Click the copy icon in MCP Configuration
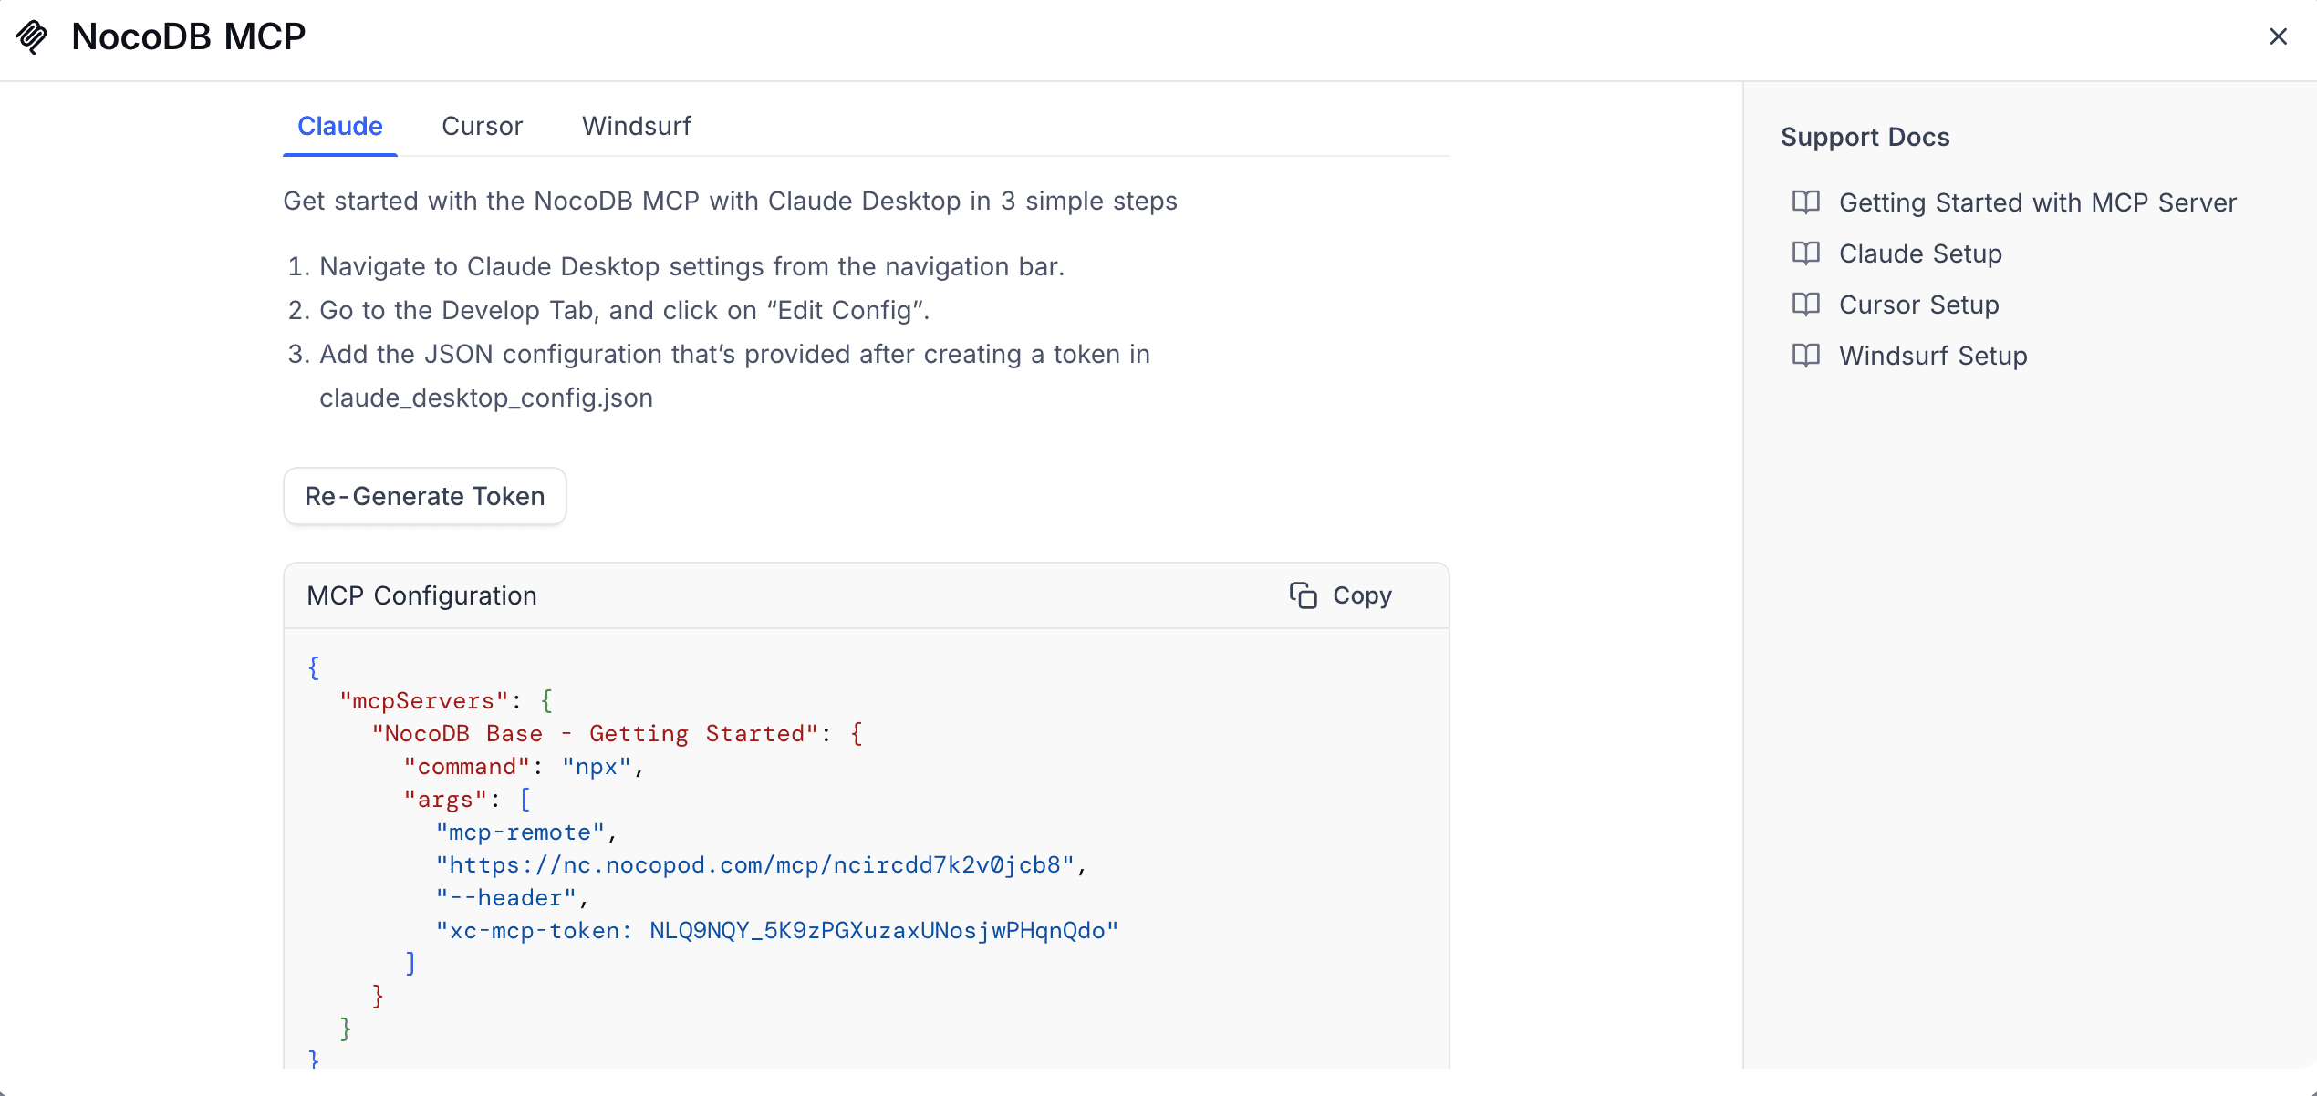 point(1303,595)
